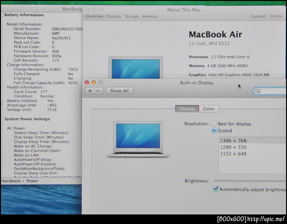This screenshot has width=287, height=224.
Task: Click the MacBook Air title in About This Mac
Action: (215, 34)
